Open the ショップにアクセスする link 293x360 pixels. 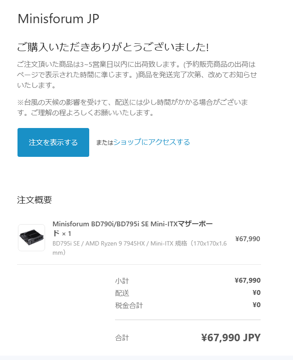[x=152, y=142]
